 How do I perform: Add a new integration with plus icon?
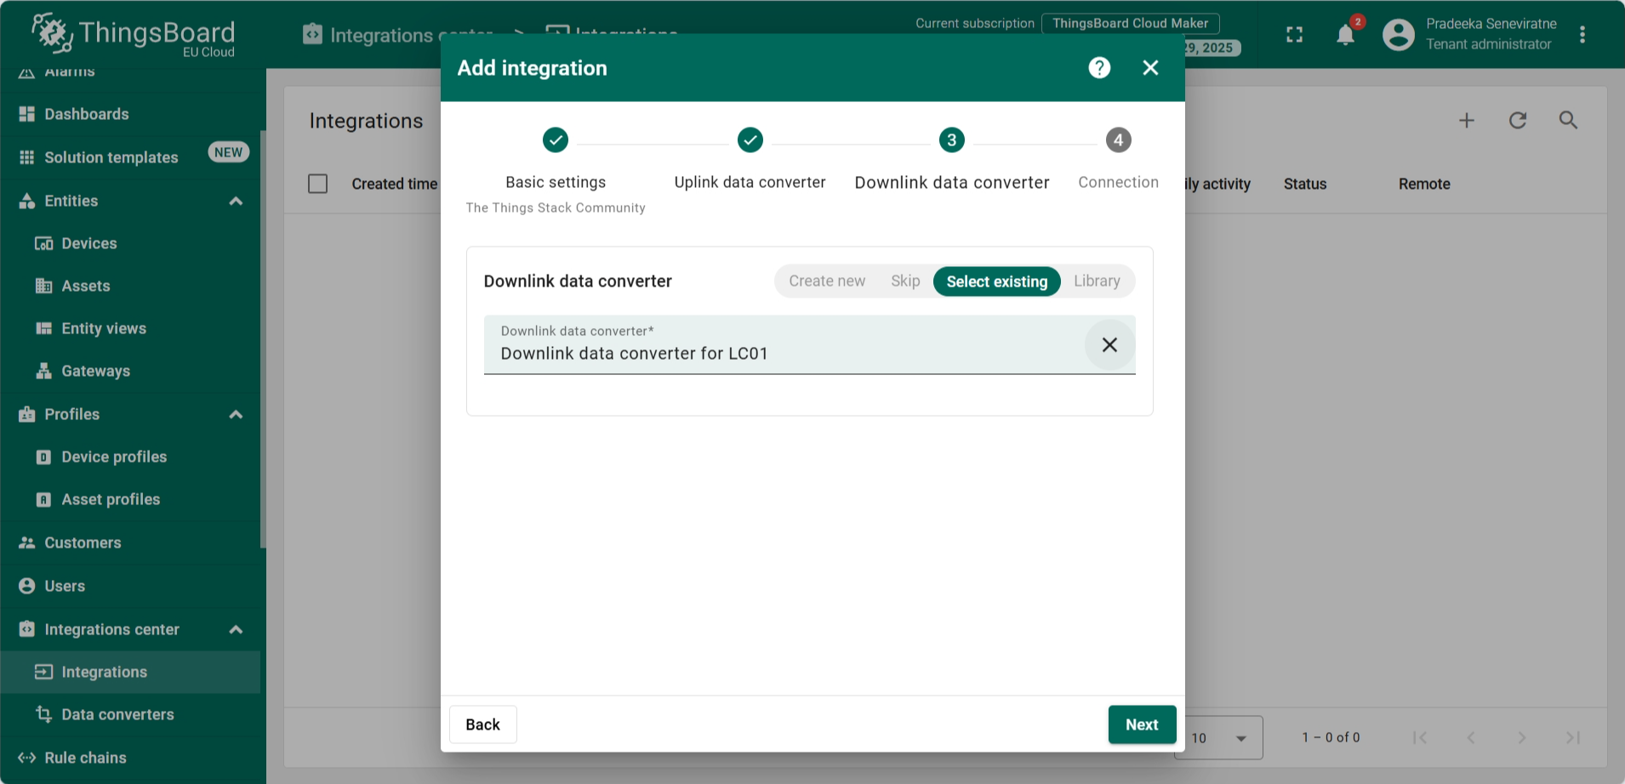tap(1467, 121)
